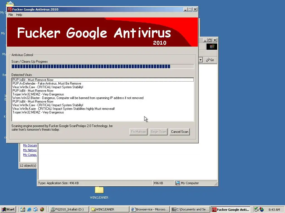
Task: Launch Internet Explorer from quick launch
Action: [x=29, y=210]
